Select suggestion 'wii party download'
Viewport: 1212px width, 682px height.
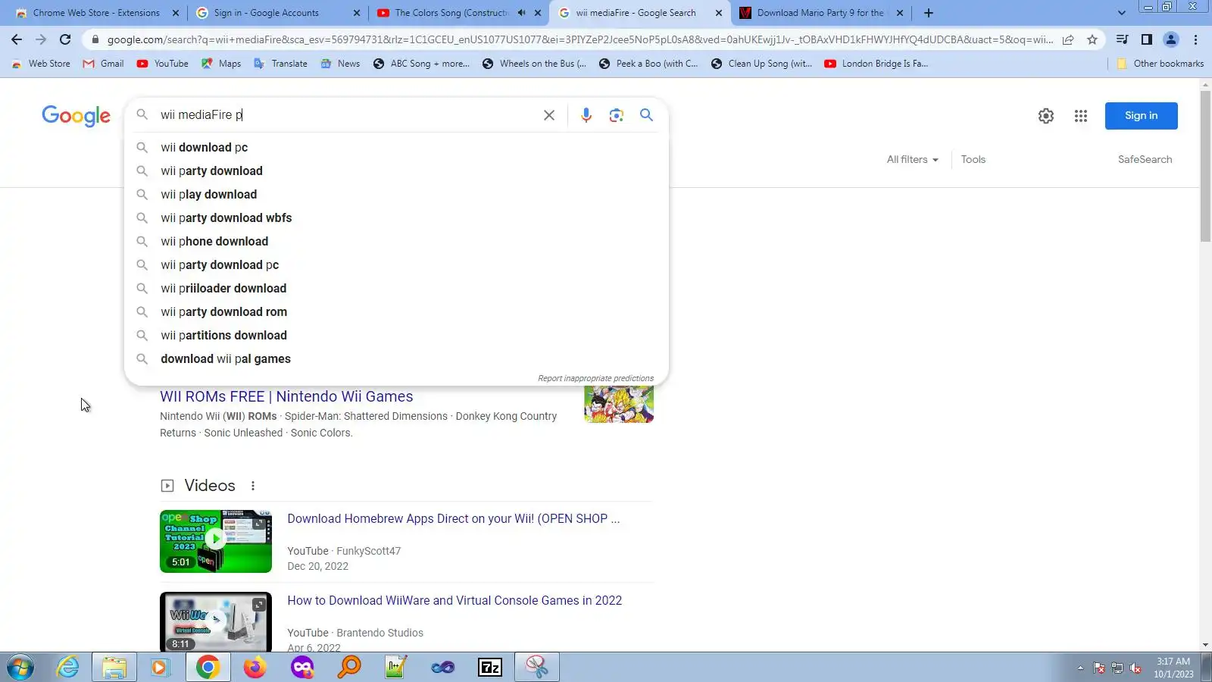396,171
